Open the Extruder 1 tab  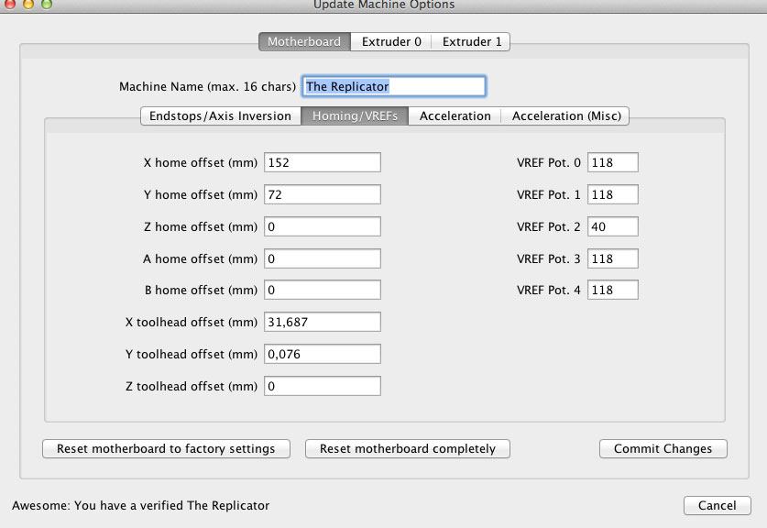point(472,41)
